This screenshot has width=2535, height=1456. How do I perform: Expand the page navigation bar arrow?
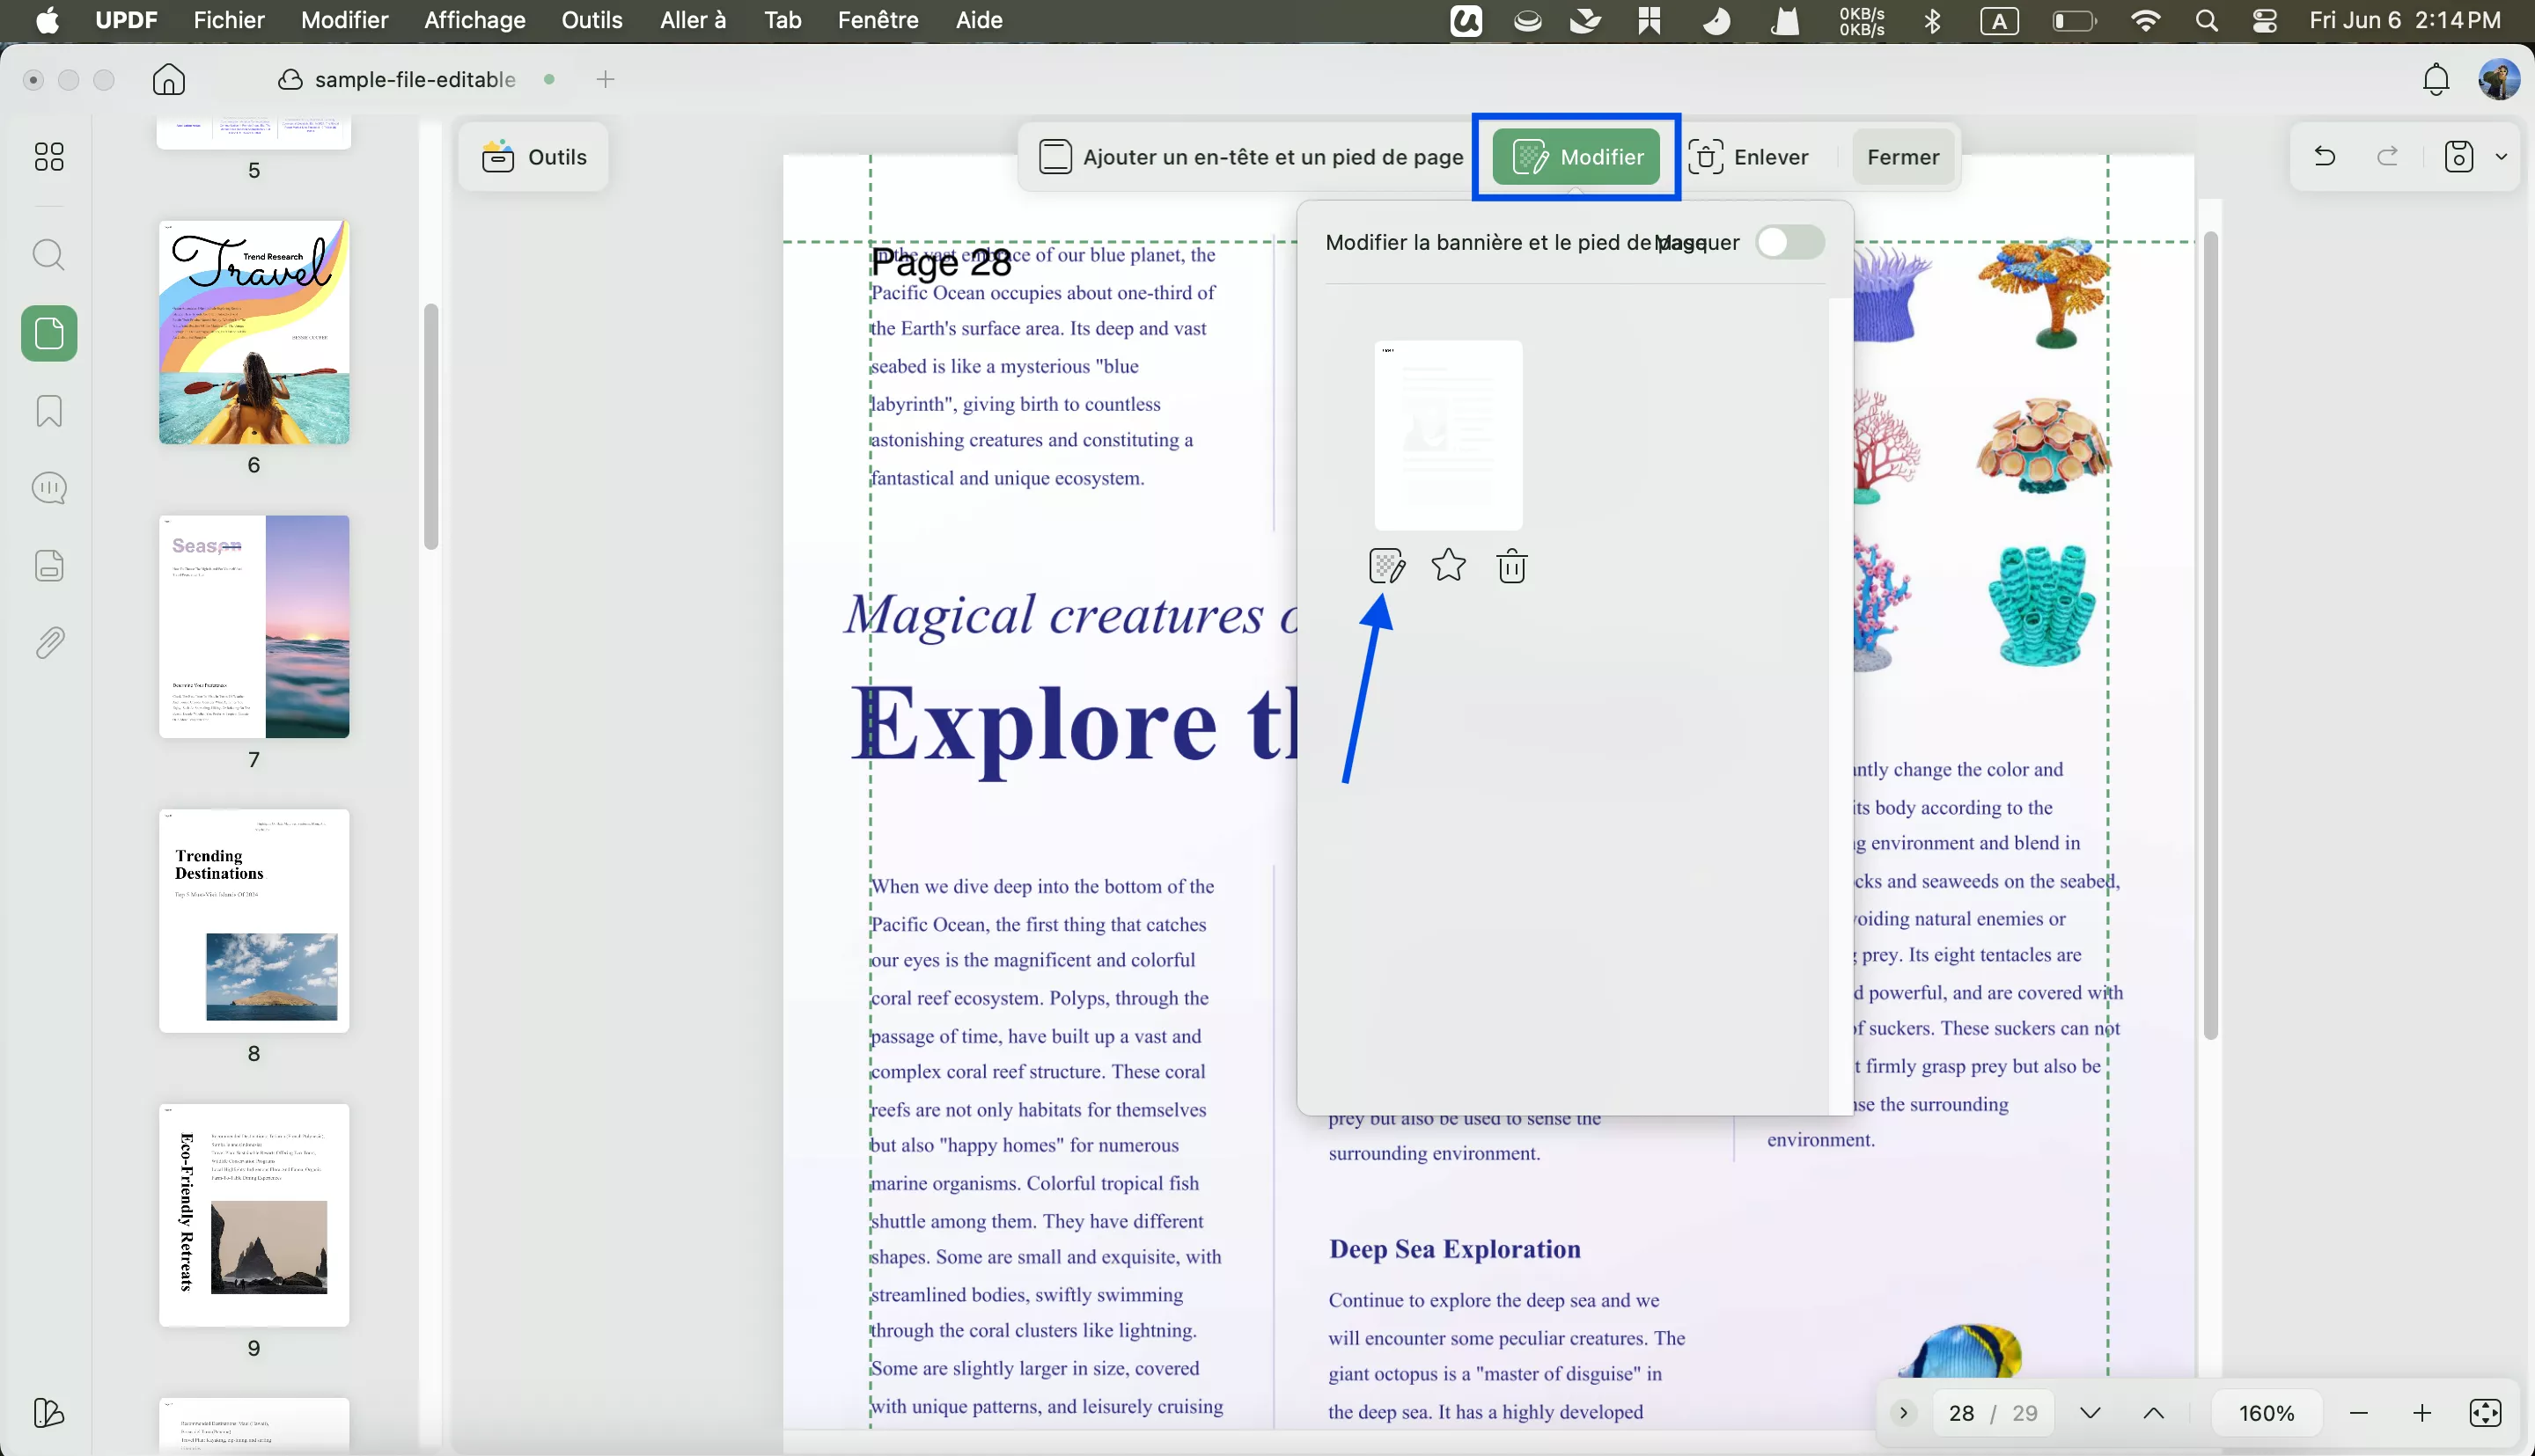point(1904,1413)
